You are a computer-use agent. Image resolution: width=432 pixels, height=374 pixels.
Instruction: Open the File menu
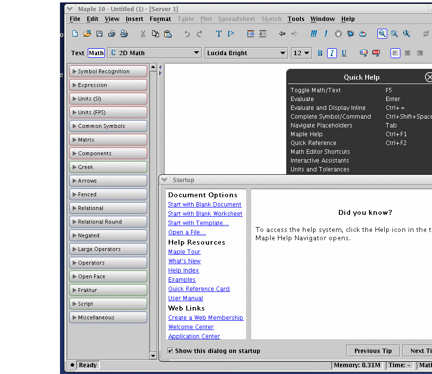coord(75,19)
